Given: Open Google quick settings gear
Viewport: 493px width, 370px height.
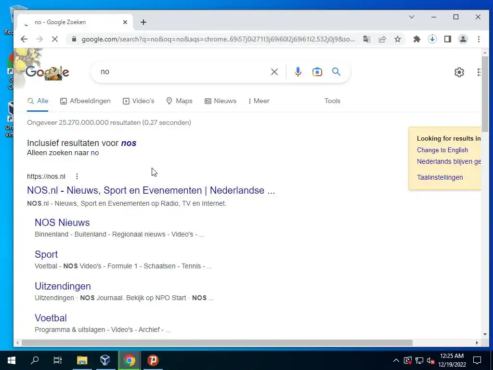Looking at the screenshot, I should (459, 72).
